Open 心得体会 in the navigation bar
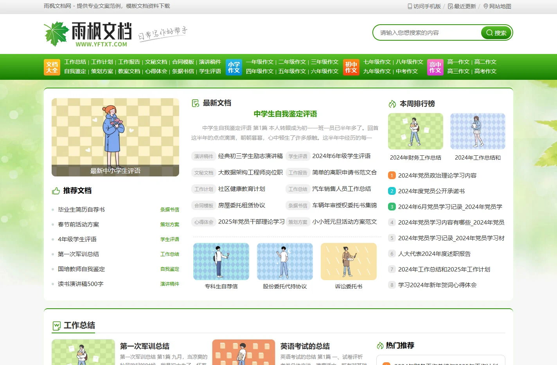This screenshot has width=557, height=365. pyautogui.click(x=156, y=71)
